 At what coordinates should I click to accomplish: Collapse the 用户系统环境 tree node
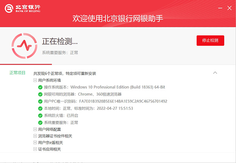click(x=35, y=80)
